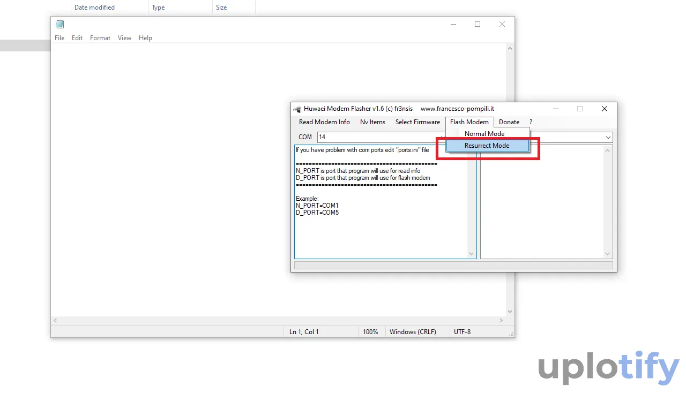Click inside the ports.ini info text box
Screen dimensions: 686x393
(x=381, y=202)
